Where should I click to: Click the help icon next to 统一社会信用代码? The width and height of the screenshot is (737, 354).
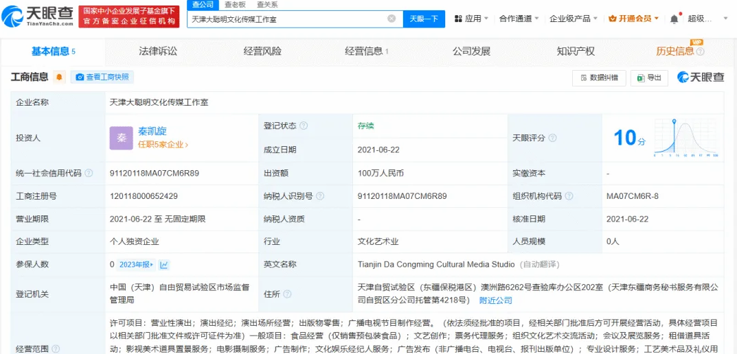(89, 174)
